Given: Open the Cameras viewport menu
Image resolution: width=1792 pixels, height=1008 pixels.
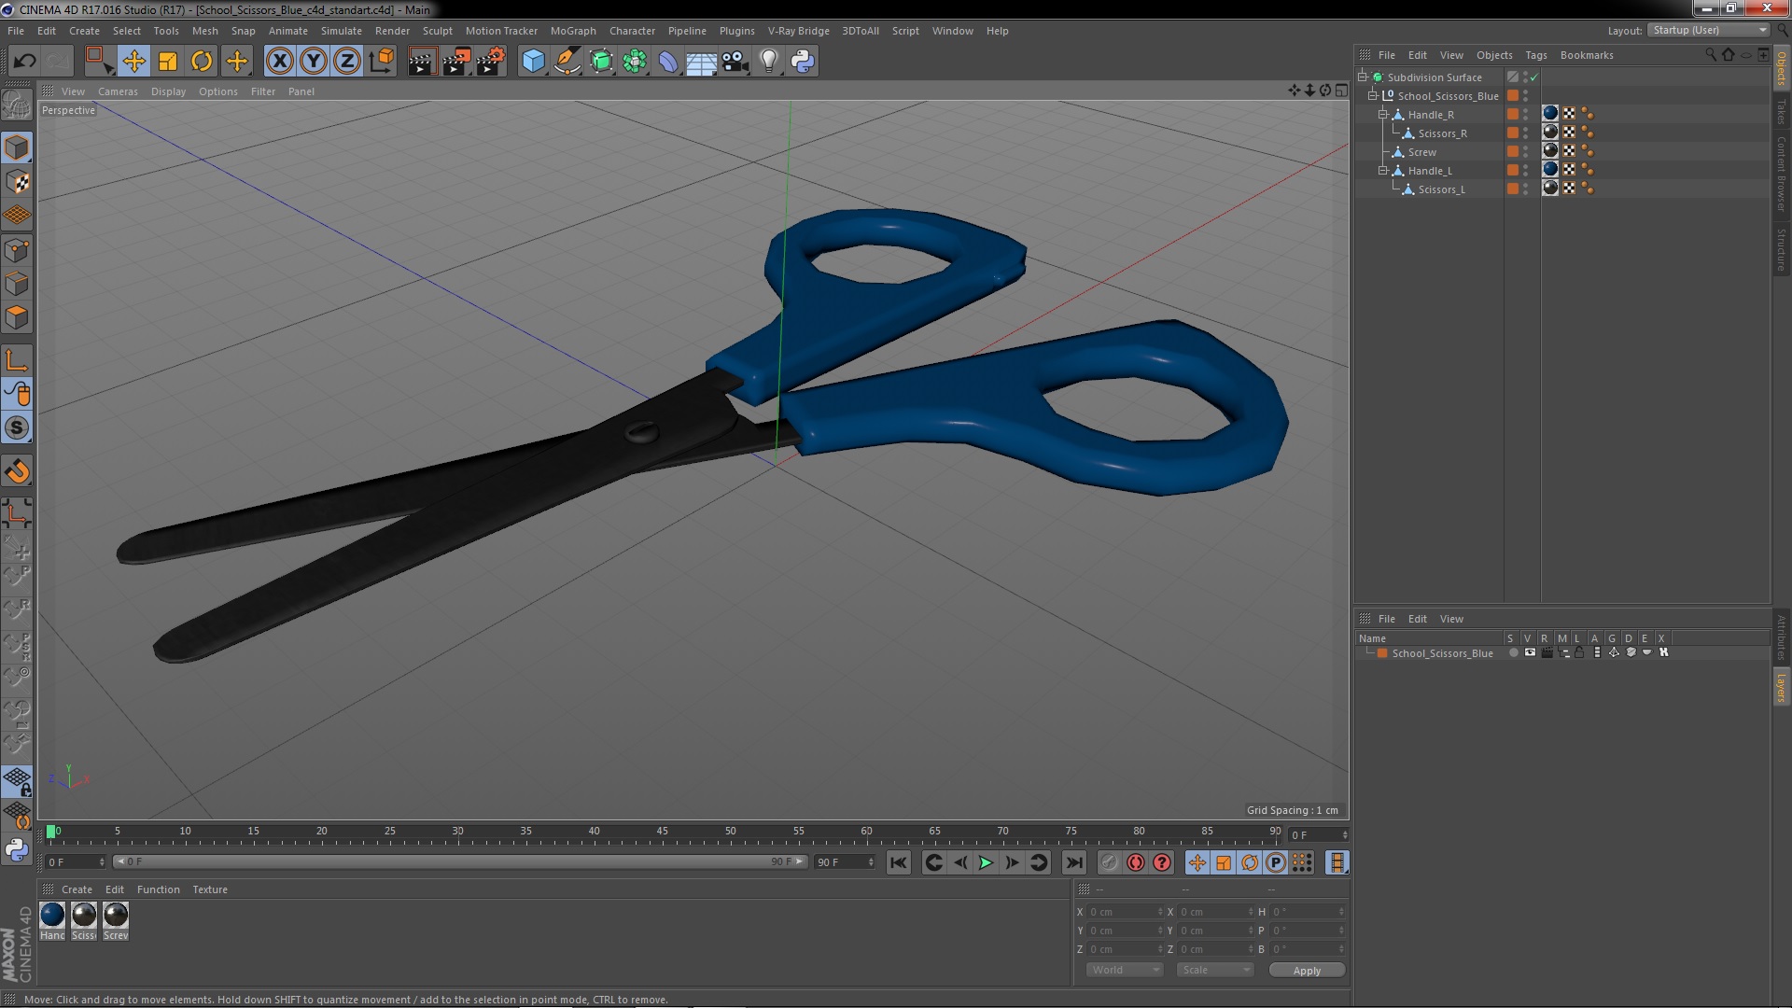Looking at the screenshot, I should [118, 91].
